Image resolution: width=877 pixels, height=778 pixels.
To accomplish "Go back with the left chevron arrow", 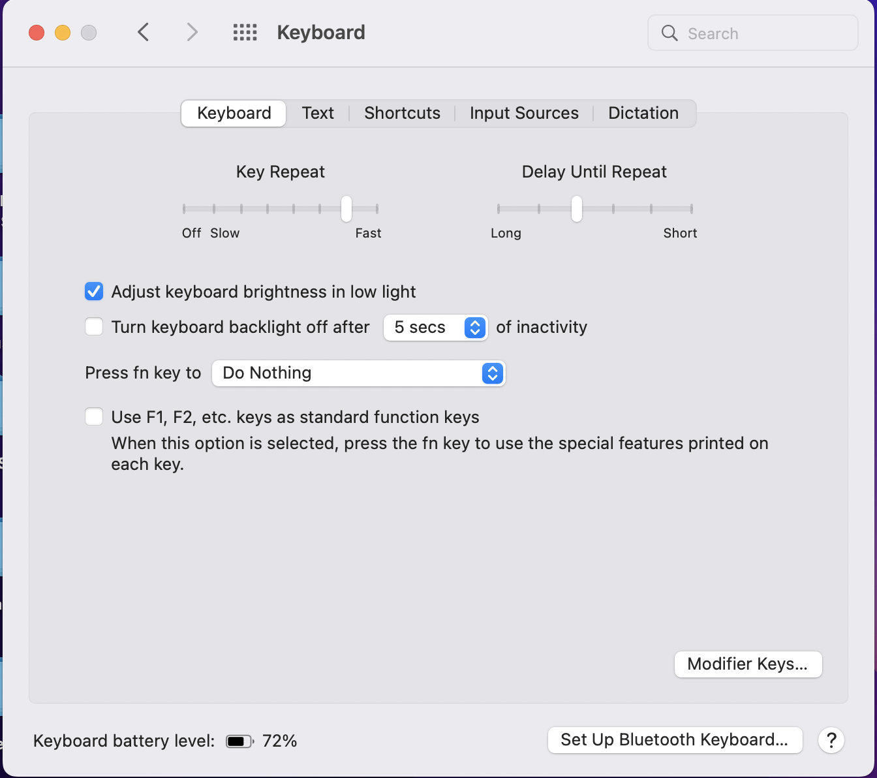I will [x=144, y=32].
